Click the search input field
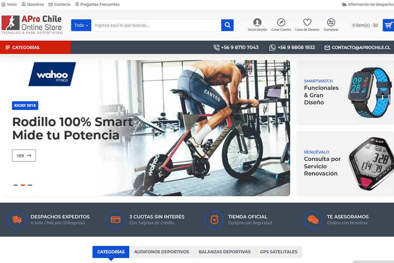 pos(156,25)
